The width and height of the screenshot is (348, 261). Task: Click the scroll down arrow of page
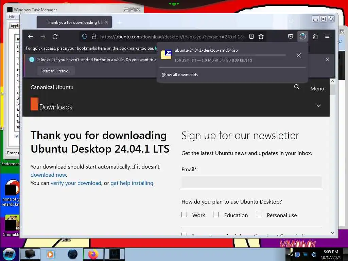pos(332,233)
